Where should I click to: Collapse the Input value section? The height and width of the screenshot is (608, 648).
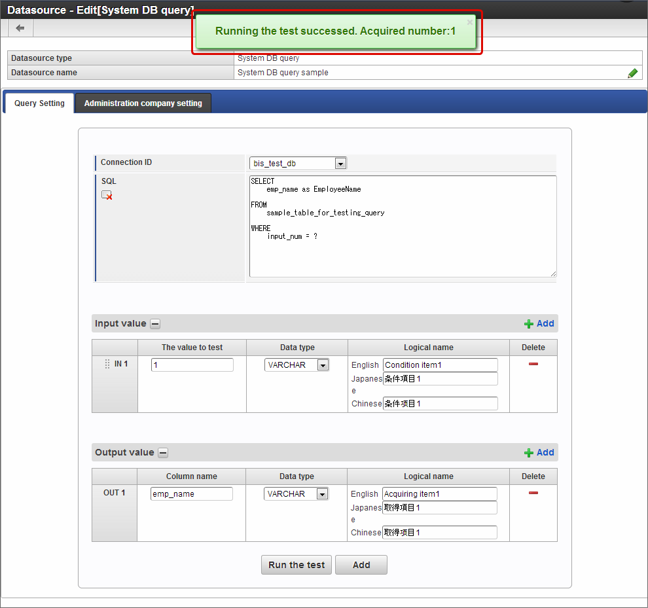click(x=155, y=324)
